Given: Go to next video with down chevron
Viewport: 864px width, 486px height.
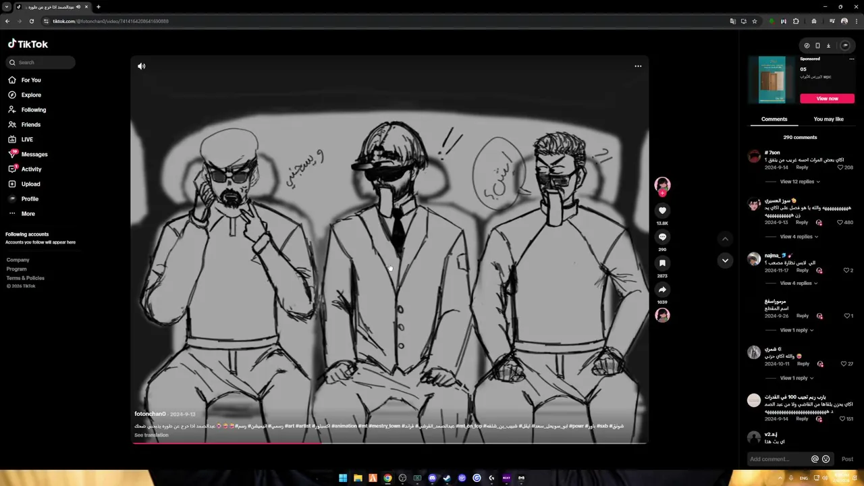Looking at the screenshot, I should 725,260.
